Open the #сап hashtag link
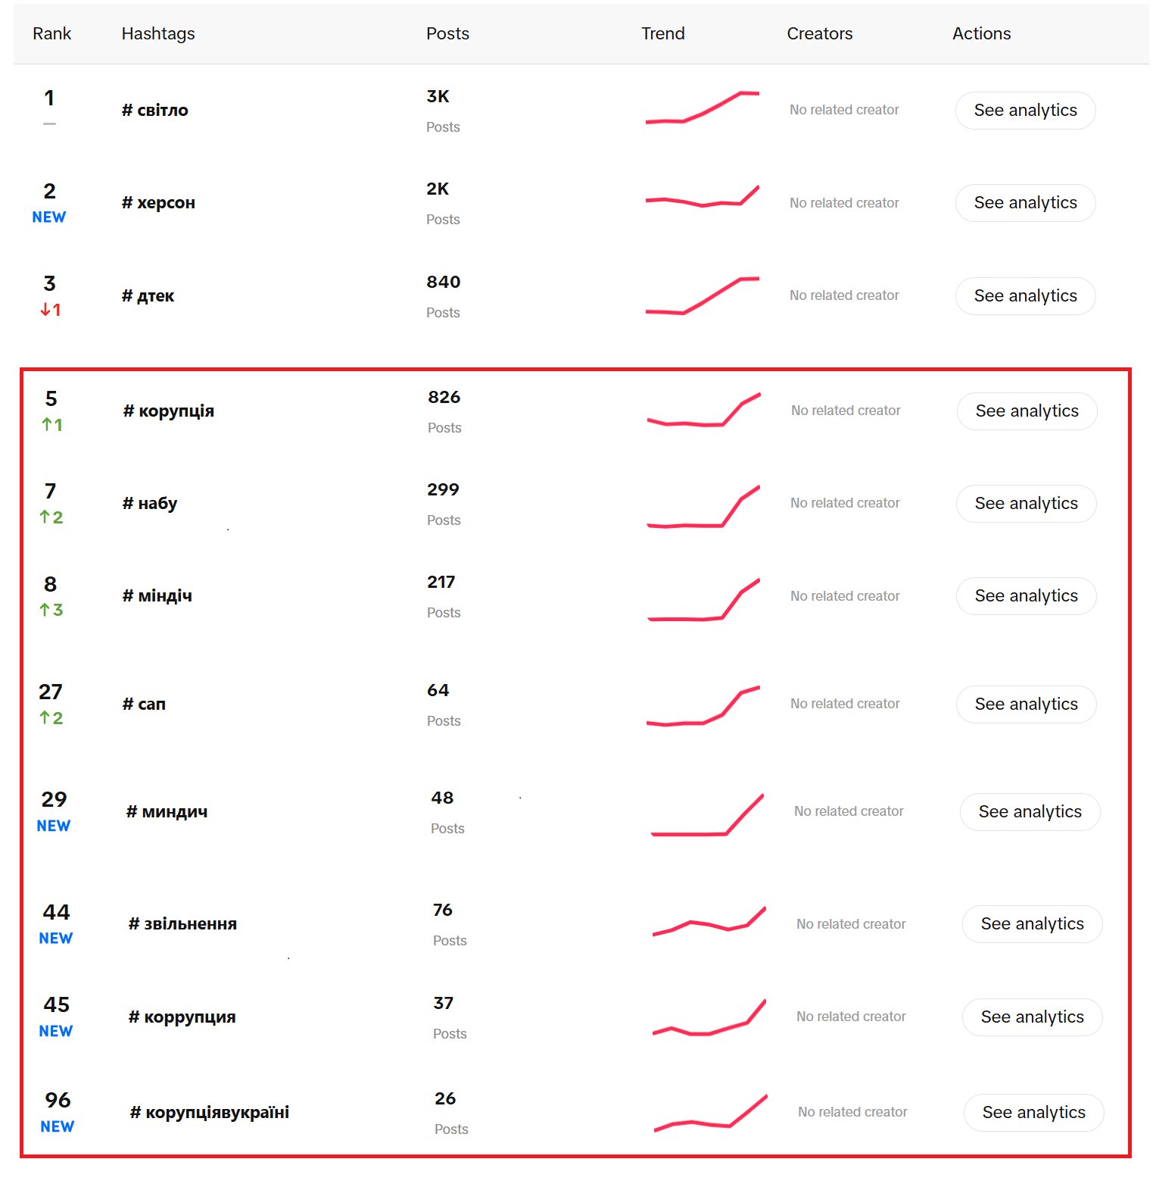 pos(144,704)
